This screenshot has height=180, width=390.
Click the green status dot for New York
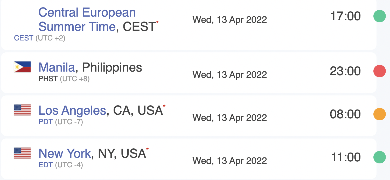coord(380,157)
